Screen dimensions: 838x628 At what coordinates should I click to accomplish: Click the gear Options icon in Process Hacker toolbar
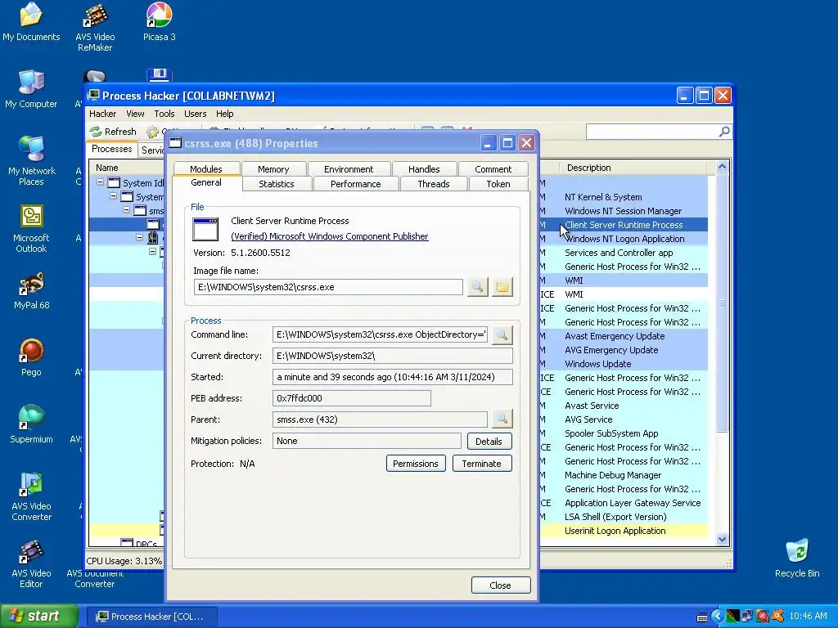click(152, 132)
